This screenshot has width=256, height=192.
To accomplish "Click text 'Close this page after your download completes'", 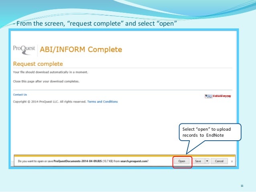I will [x=46, y=81].
